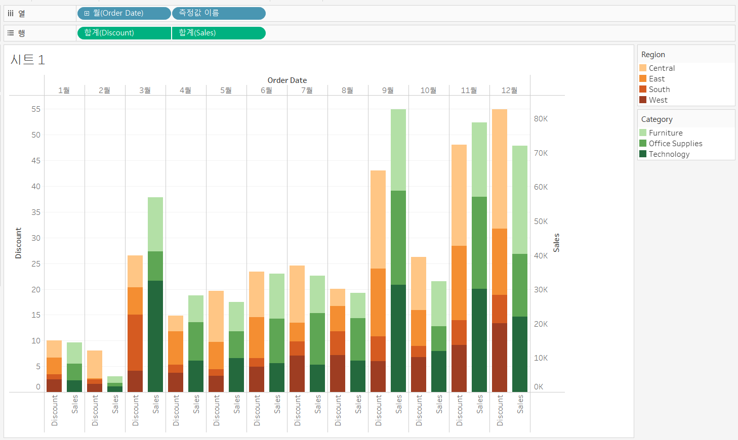The image size is (738, 440).
Task: Select the 6월 column header
Action: point(267,90)
